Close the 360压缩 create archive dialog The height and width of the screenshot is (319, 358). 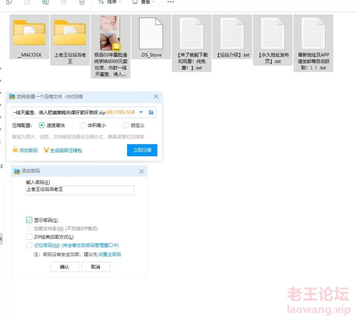[x=156, y=96]
